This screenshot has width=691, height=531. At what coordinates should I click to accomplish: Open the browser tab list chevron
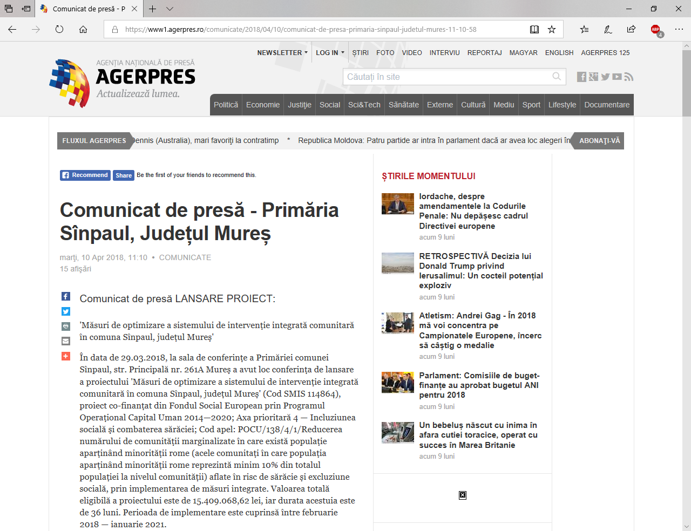coord(170,9)
